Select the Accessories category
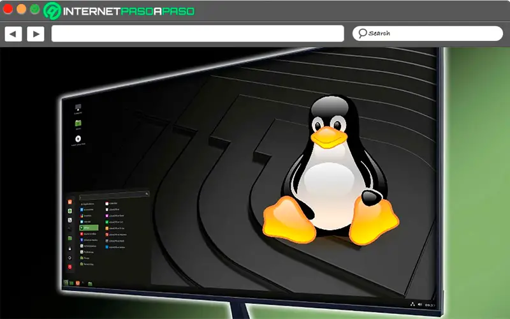The height and width of the screenshot is (319, 510). pyautogui.click(x=87, y=210)
